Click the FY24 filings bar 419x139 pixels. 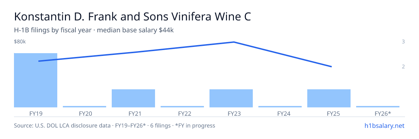click(x=280, y=107)
